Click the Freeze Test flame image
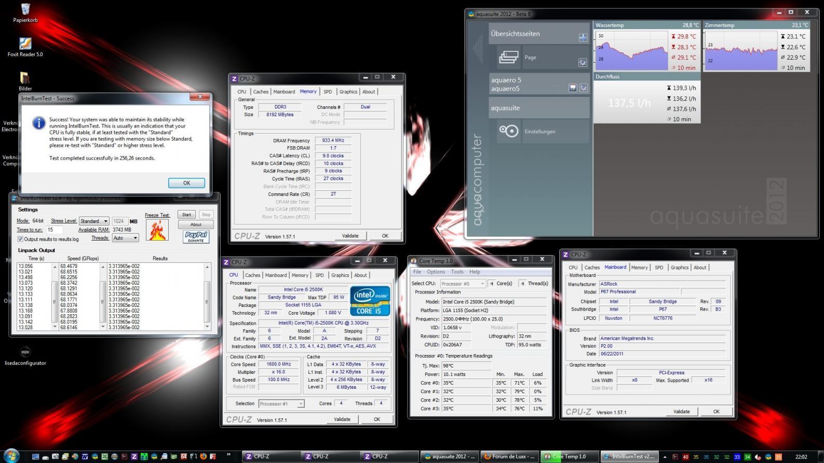The height and width of the screenshot is (463, 824). (157, 230)
